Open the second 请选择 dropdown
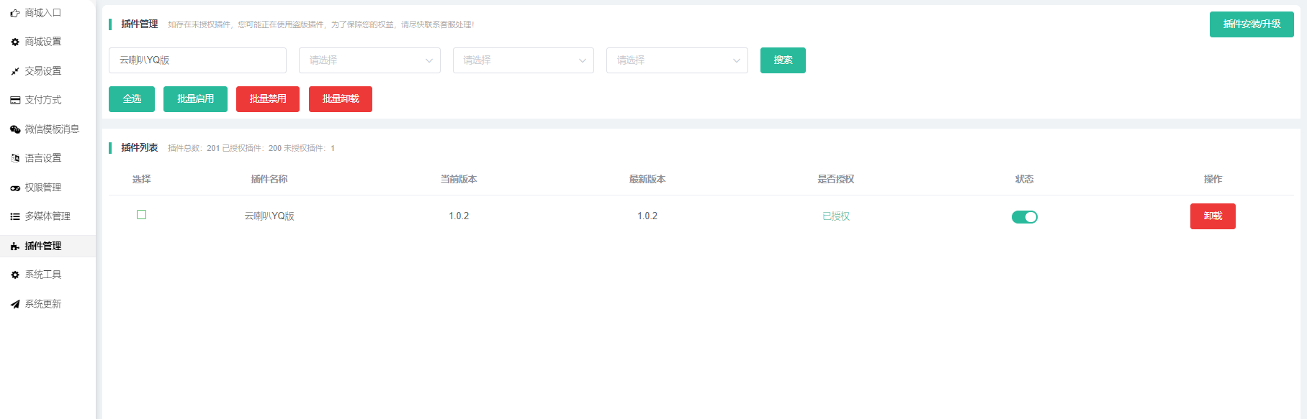The image size is (1307, 419). tap(524, 60)
